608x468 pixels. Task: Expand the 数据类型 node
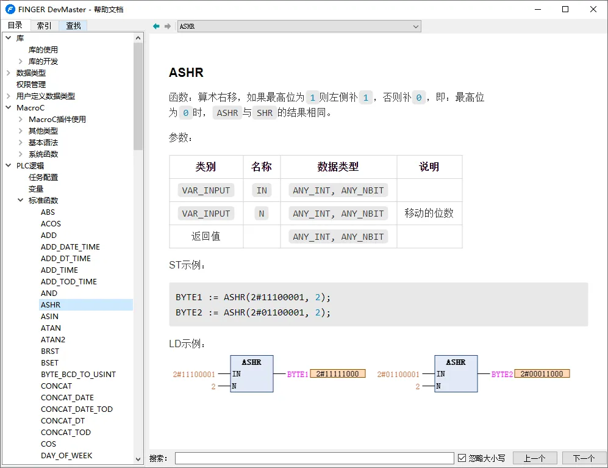tap(8, 73)
